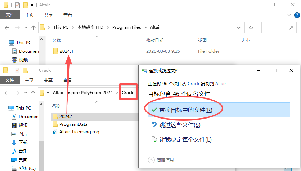The height and width of the screenshot is (171, 301).
Task: Click Refresh button in Altair window address bar
Action: [x=251, y=27]
